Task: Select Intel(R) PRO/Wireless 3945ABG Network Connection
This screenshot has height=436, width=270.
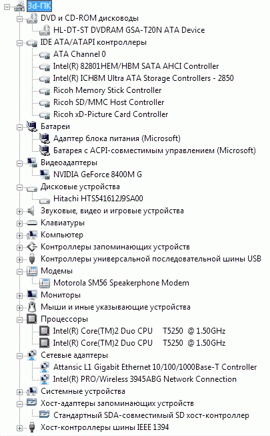Action: coord(145,379)
